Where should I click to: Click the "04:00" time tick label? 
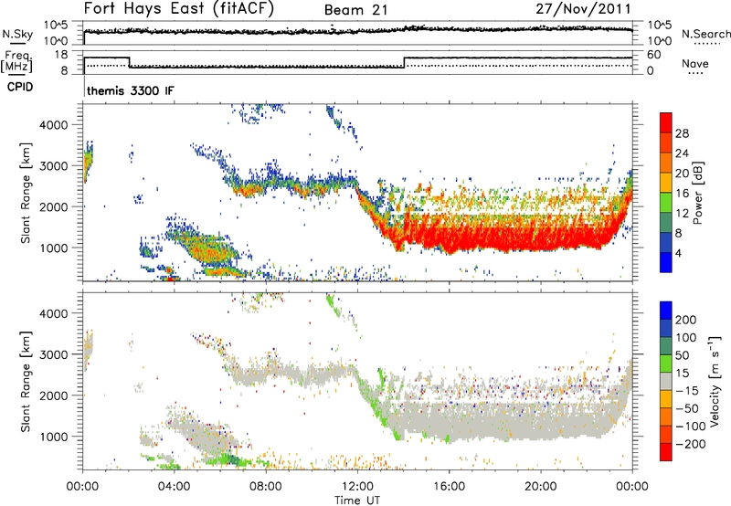tap(174, 487)
